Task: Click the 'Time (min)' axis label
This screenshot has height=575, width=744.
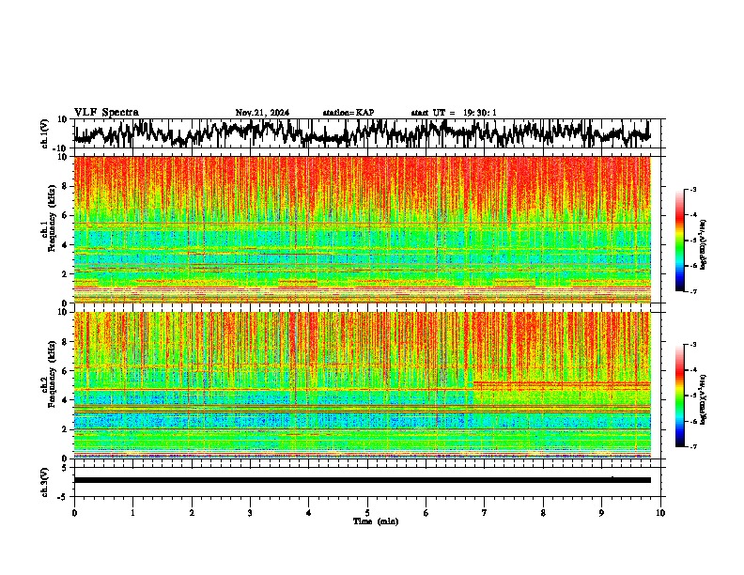Action: click(376, 521)
